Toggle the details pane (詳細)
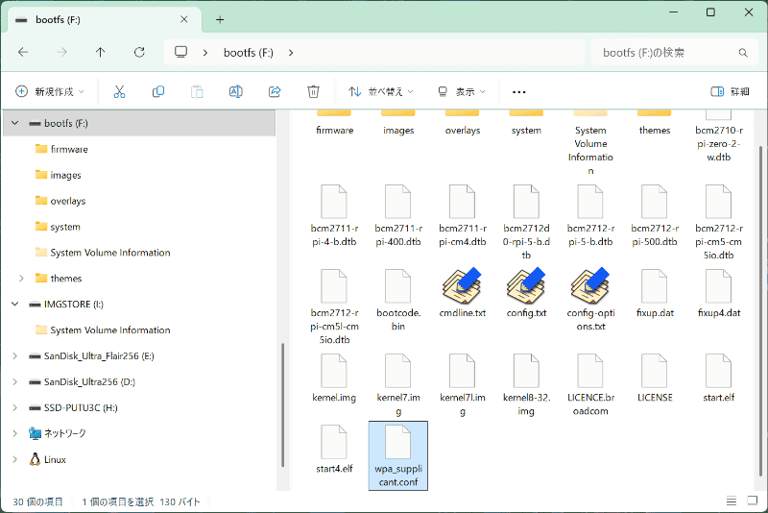 [730, 91]
